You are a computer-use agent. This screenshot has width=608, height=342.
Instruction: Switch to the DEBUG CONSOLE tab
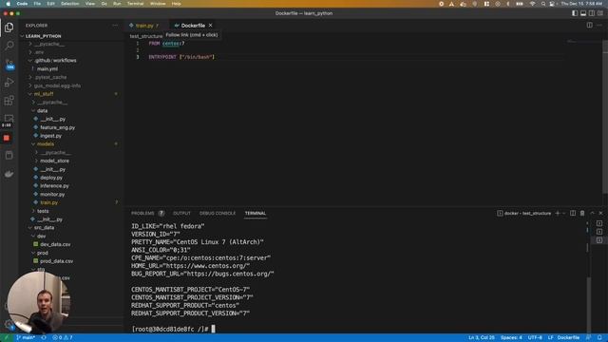point(218,213)
